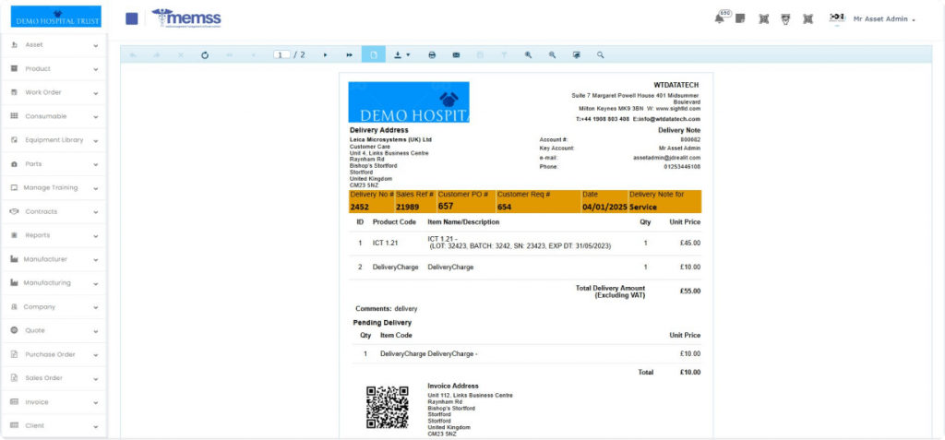The image size is (945, 440).
Task: Expand the Product menu chevron
Action: pos(95,69)
